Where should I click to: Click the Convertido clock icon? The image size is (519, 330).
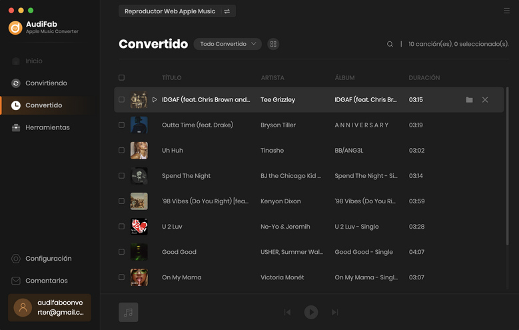(16, 105)
